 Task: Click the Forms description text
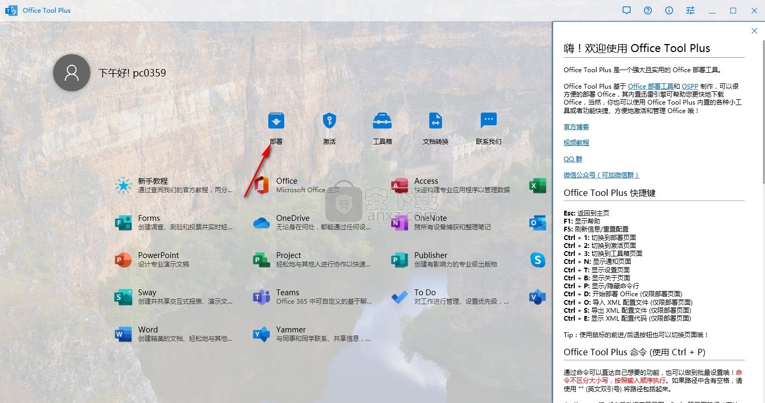point(185,227)
